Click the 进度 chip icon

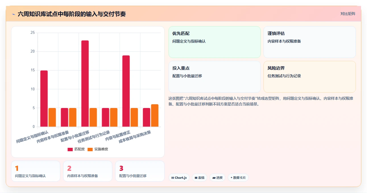tap(214, 178)
